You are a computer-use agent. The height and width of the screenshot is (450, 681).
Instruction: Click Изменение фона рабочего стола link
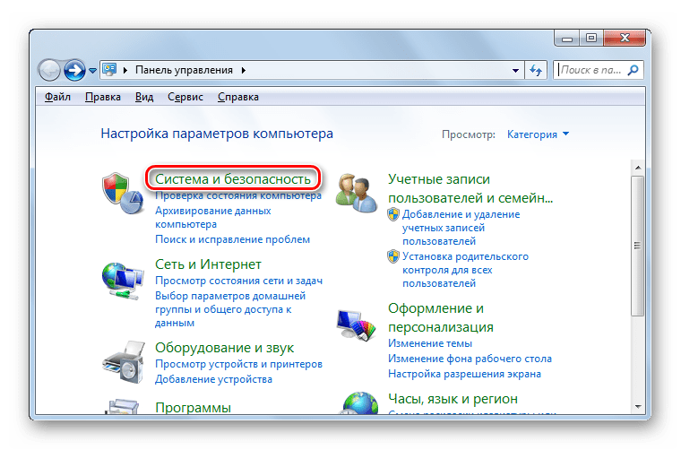click(x=470, y=359)
